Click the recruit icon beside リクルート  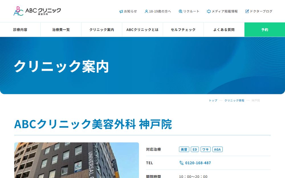click(x=180, y=11)
